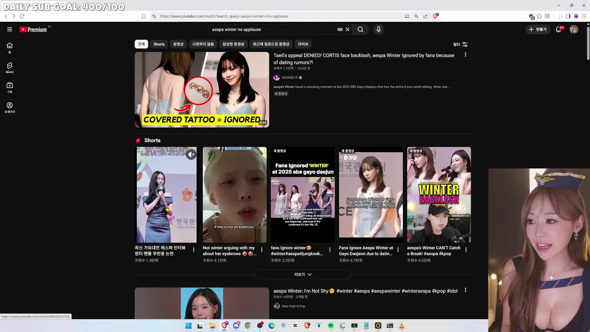Viewport: 590px width, 332px height.
Task: Open Shorts from the left sidebar
Action: (10, 68)
